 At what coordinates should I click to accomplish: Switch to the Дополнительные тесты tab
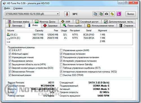point(119,22)
